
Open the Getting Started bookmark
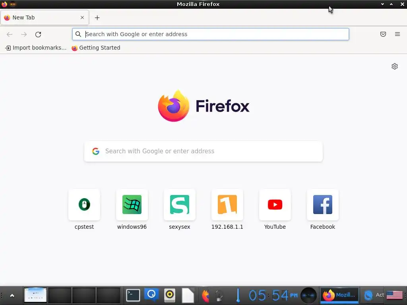[x=96, y=48]
